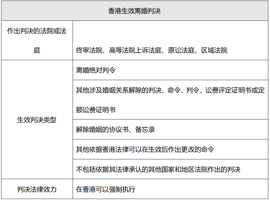
Task: Select the cell 判决法律效力
Action: pos(37,189)
